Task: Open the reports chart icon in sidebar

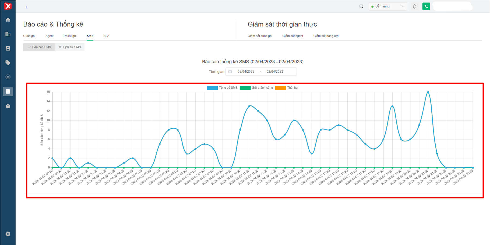Action: pos(8,91)
